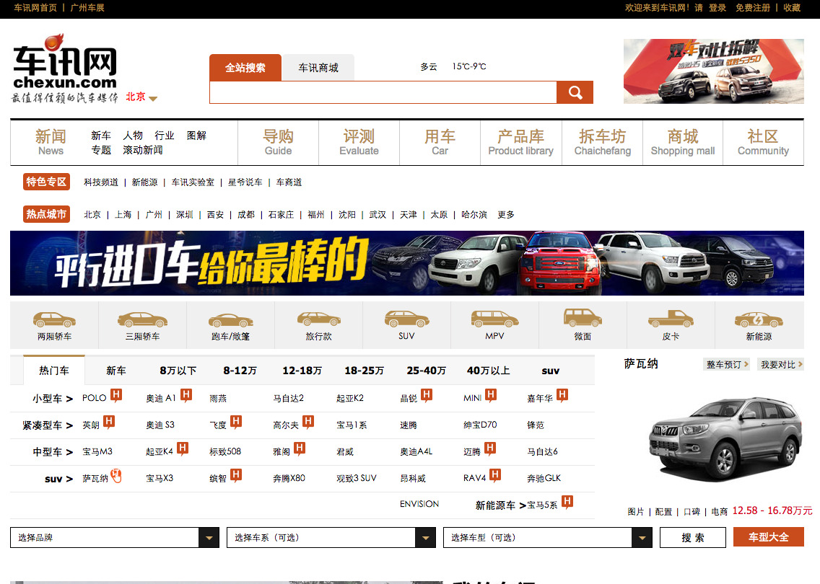Click the H badge next to RAV4
Viewport: 820px width, 584px height.
[x=494, y=475]
